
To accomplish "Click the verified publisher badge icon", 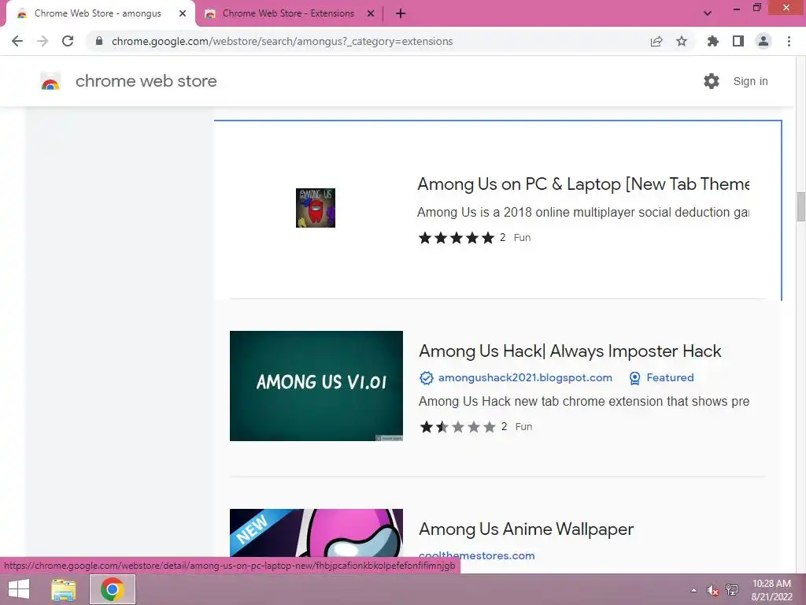I will 426,378.
